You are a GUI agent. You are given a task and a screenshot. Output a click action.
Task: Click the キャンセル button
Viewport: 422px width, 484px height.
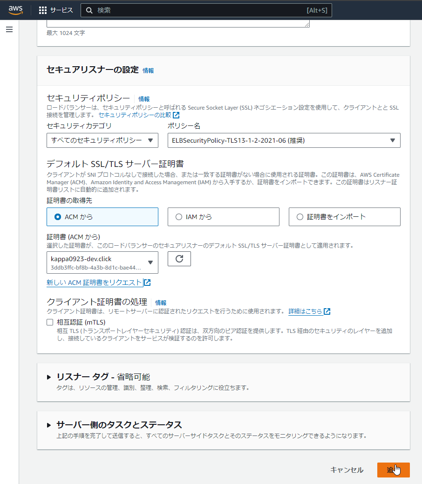[x=347, y=470]
